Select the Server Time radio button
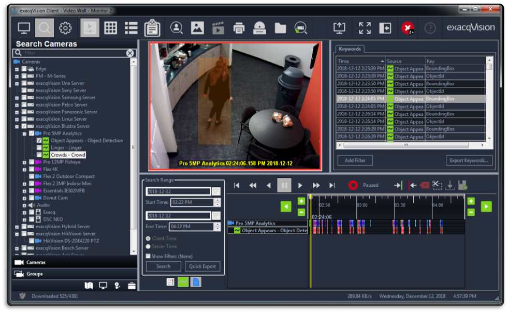508x313 pixels. click(148, 246)
